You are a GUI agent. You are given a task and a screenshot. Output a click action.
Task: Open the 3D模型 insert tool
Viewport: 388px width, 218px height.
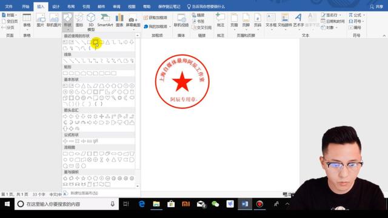pyautogui.click(x=91, y=22)
